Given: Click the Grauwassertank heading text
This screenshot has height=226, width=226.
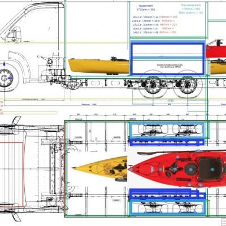Looking at the screenshot, I should pos(191,5).
